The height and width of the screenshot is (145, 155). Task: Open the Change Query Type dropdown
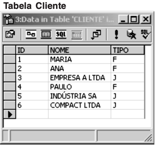point(96,35)
